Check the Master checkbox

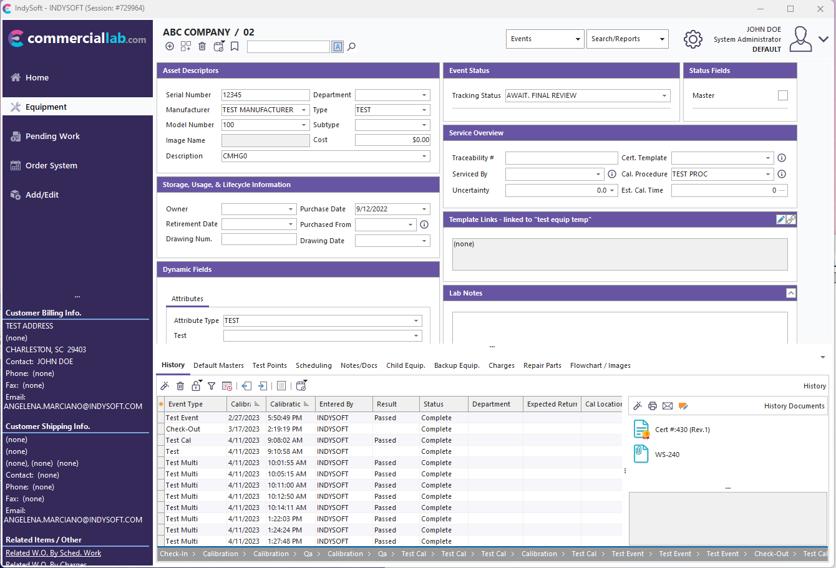782,95
